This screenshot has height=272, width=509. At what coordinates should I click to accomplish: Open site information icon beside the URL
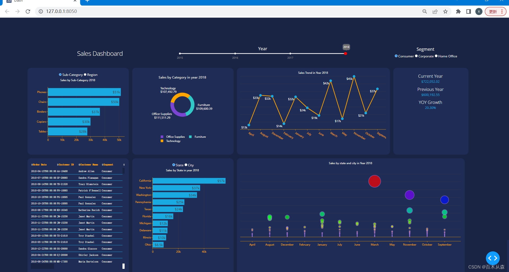tap(41, 11)
